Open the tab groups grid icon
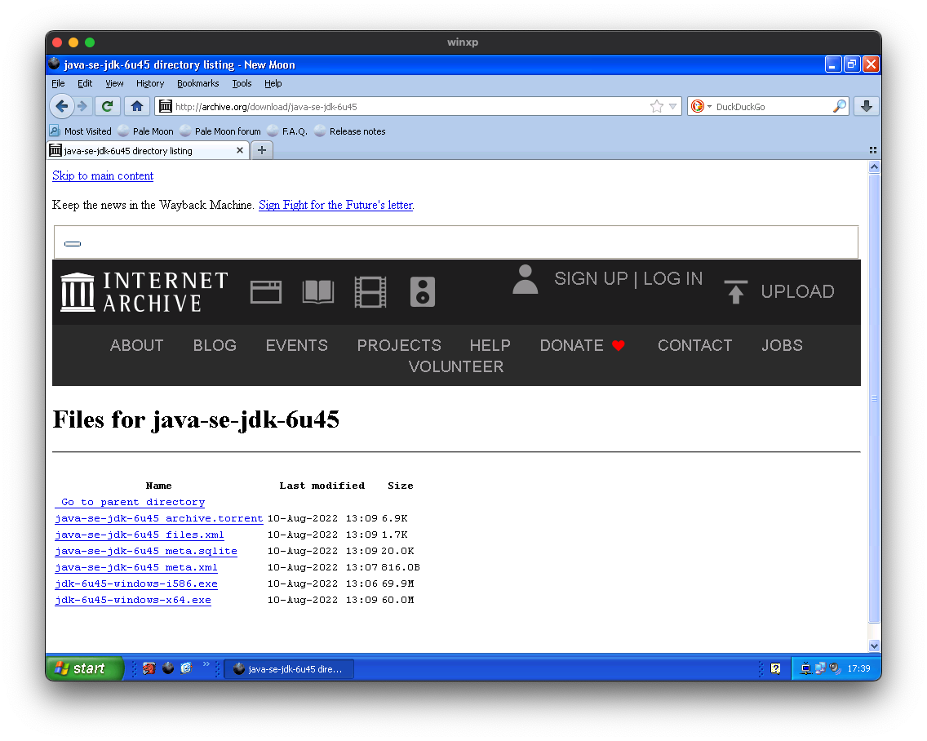 click(872, 150)
